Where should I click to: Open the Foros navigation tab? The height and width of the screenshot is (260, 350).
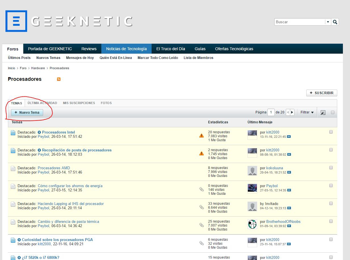13,49
